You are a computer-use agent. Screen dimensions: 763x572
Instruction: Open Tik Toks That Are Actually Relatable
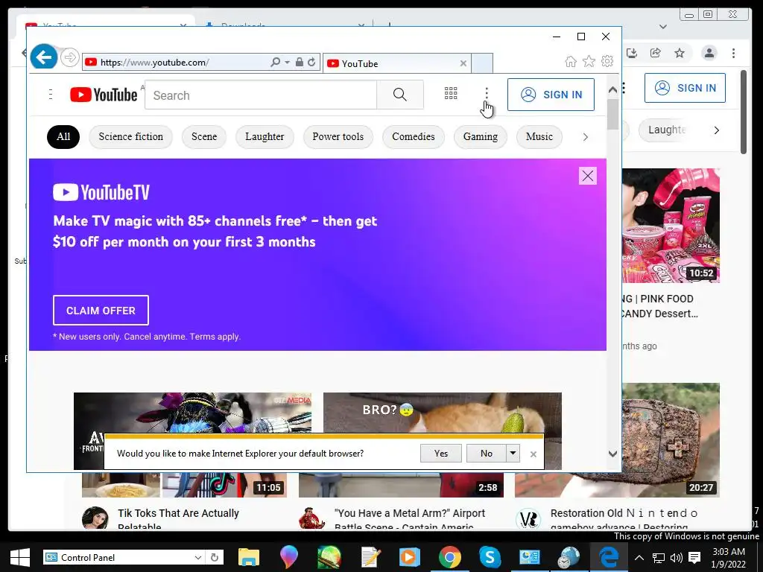(x=178, y=519)
